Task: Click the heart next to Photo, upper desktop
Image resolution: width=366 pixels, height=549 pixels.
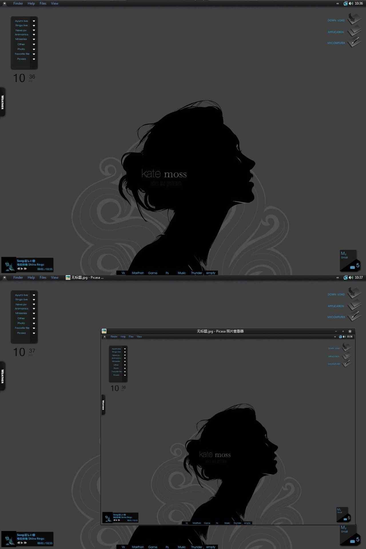Action: point(34,49)
